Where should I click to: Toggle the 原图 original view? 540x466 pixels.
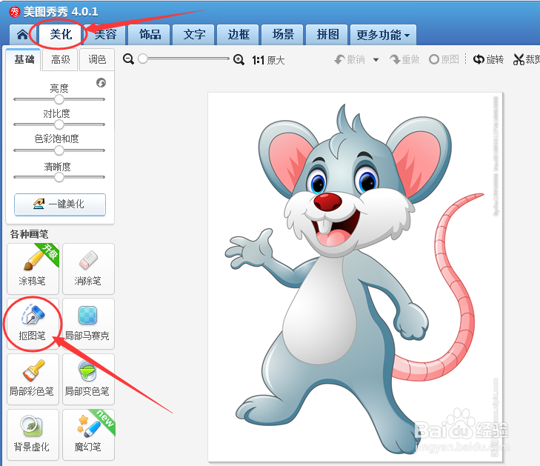tap(444, 59)
